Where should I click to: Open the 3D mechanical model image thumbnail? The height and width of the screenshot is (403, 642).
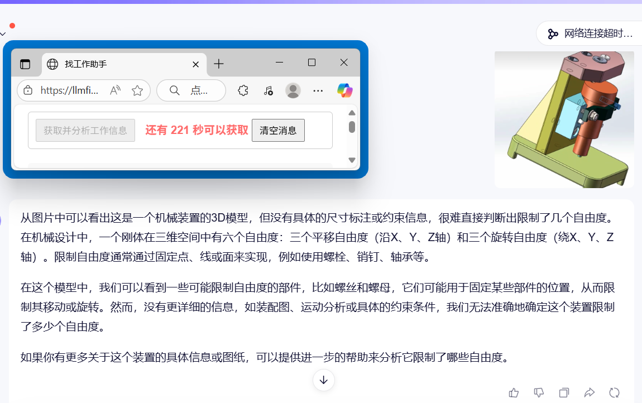pyautogui.click(x=564, y=119)
